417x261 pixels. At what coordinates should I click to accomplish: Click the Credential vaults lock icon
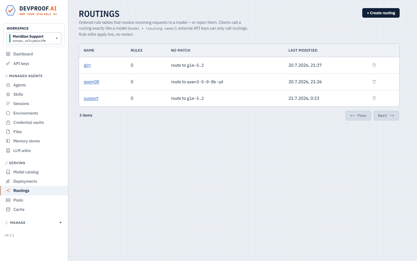[8, 122]
